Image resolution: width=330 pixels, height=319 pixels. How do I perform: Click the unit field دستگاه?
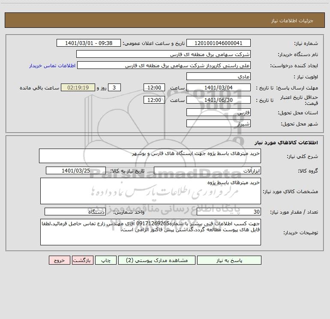pyautogui.click(x=75, y=212)
